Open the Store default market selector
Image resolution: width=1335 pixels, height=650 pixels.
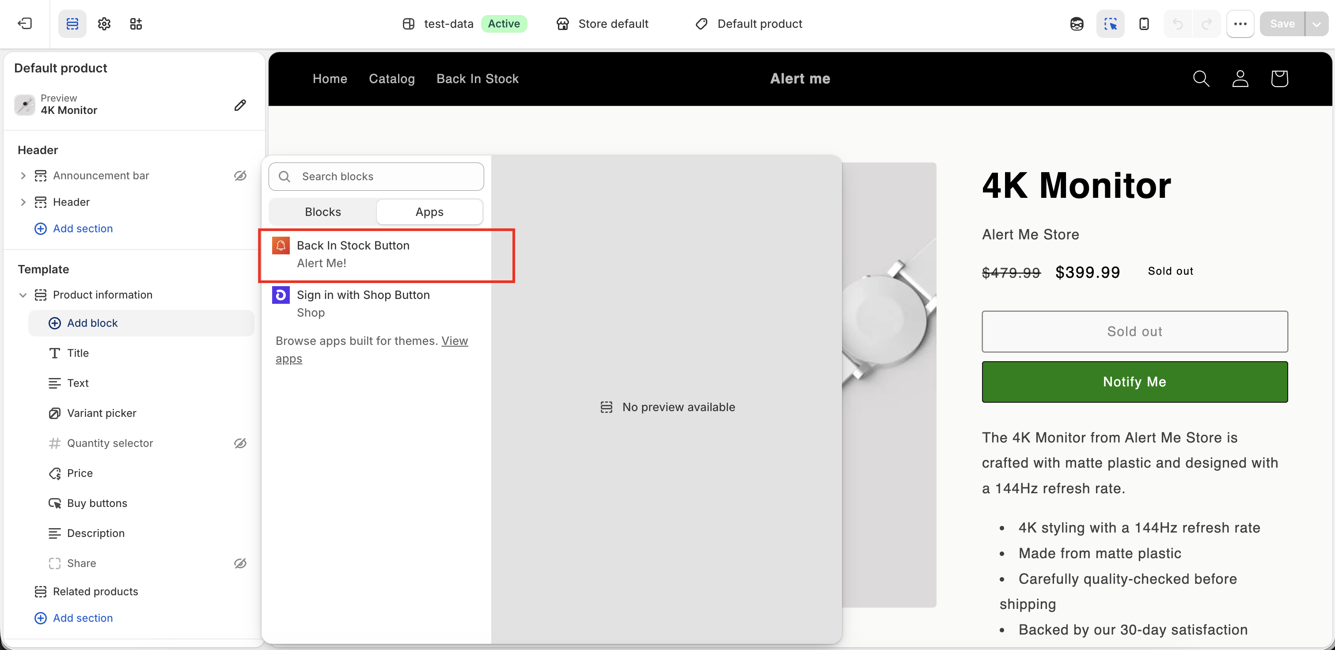coord(602,24)
